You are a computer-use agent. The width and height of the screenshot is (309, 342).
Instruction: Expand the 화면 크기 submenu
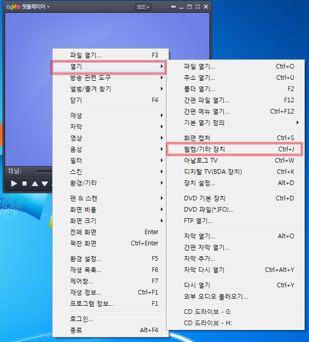(110, 221)
